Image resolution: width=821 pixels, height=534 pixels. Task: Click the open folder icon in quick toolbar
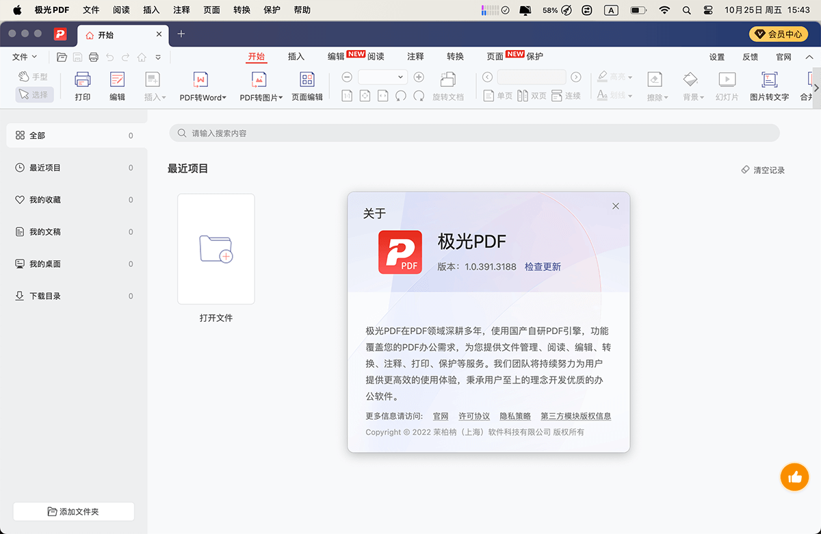pyautogui.click(x=62, y=58)
